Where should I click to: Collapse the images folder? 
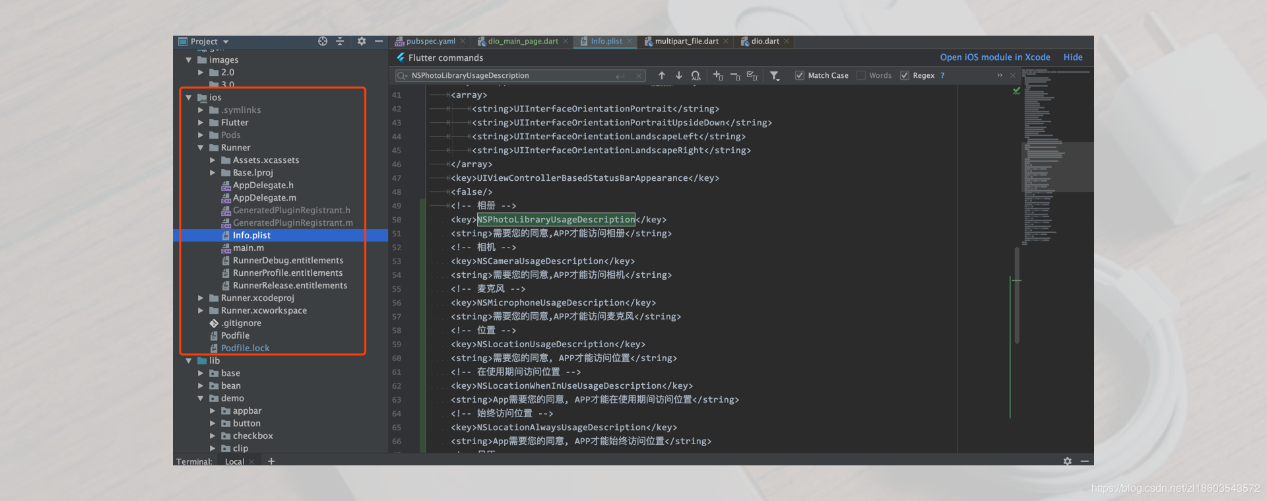189,60
